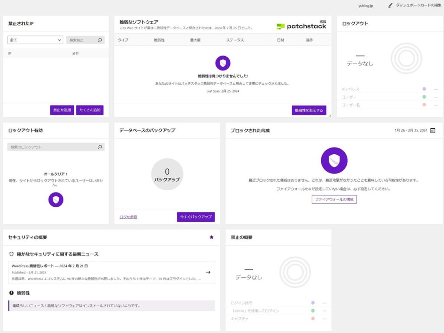Screen dimensions: 444x333
Task: Click the 日付 column header
Action: [281, 40]
